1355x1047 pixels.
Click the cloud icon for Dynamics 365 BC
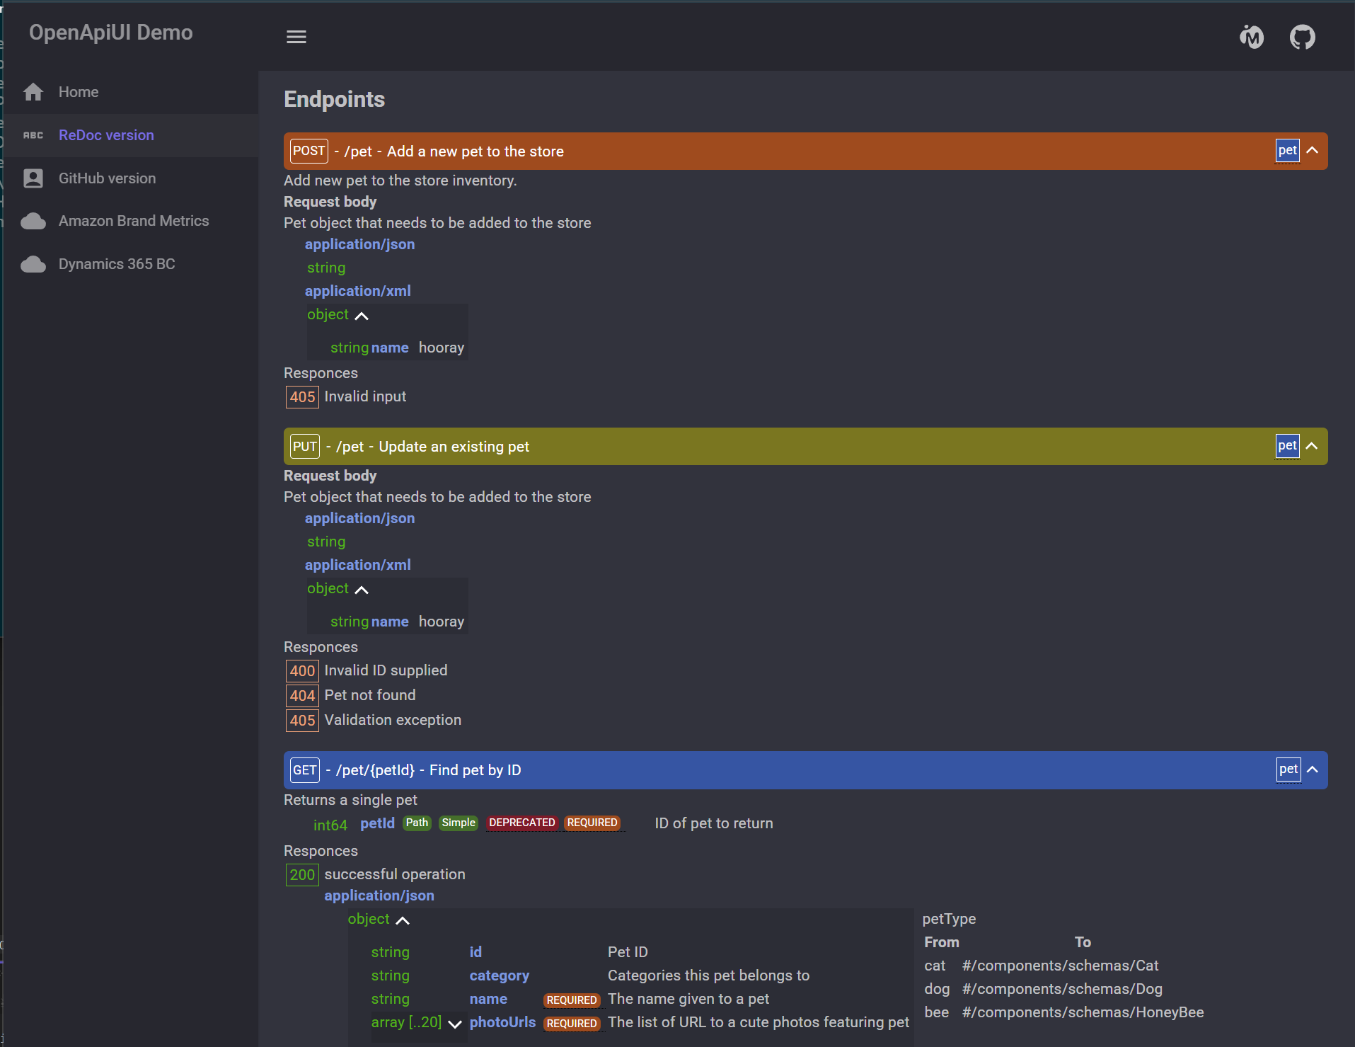33,265
